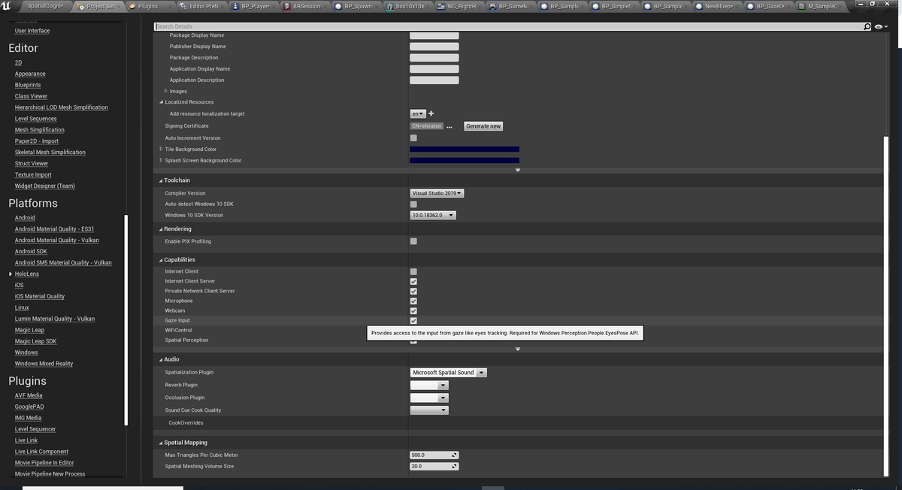Screen dimensions: 902x490
Task: Click the Generate new button
Action: (x=483, y=126)
